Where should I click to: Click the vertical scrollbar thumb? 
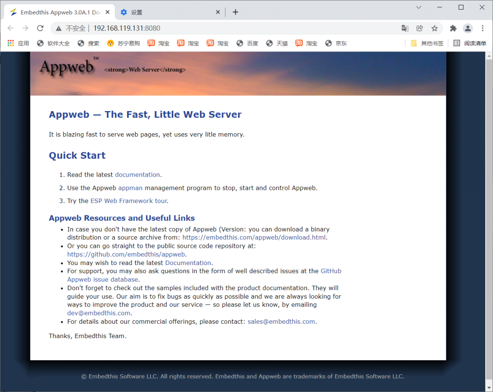click(489, 219)
